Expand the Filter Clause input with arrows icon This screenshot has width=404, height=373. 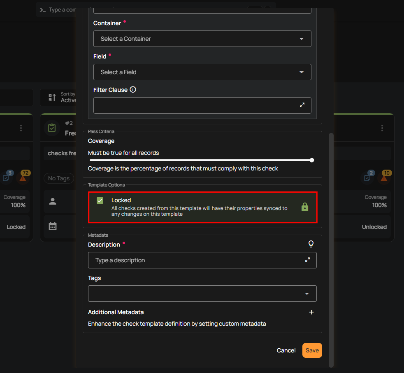(302, 105)
